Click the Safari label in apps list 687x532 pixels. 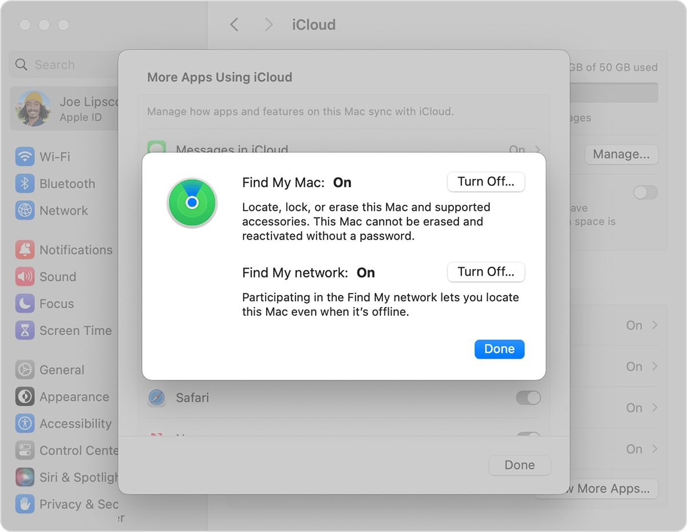[x=192, y=398]
